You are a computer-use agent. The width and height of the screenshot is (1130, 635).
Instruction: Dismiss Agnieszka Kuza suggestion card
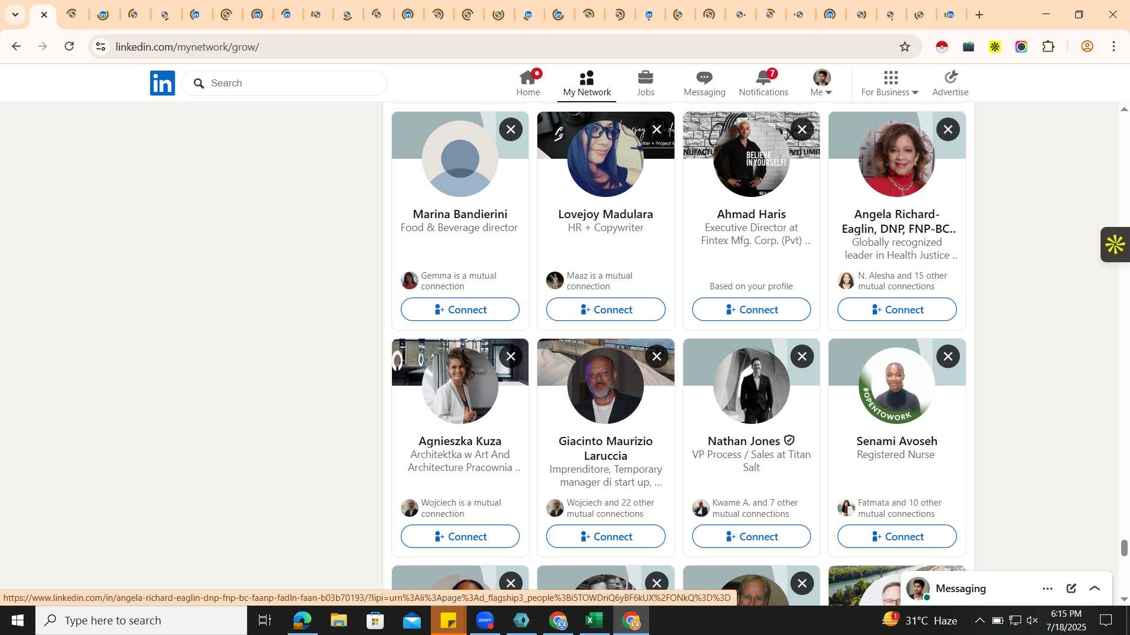(x=511, y=356)
